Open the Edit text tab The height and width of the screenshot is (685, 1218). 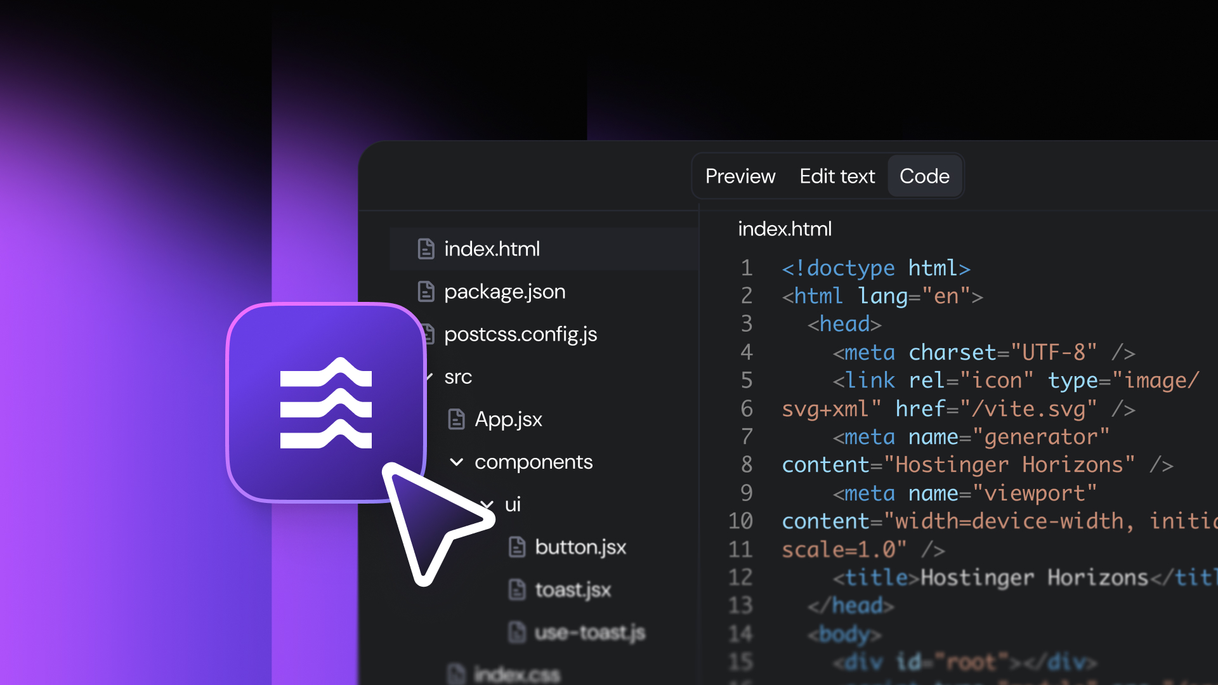coord(837,176)
